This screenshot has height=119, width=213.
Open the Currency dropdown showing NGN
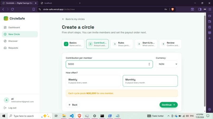167,64
